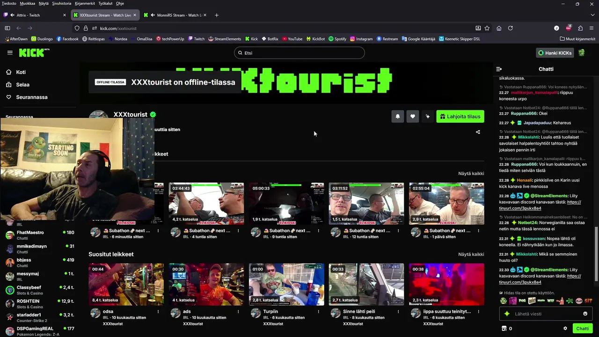Send message with Chatti button

pos(583,329)
